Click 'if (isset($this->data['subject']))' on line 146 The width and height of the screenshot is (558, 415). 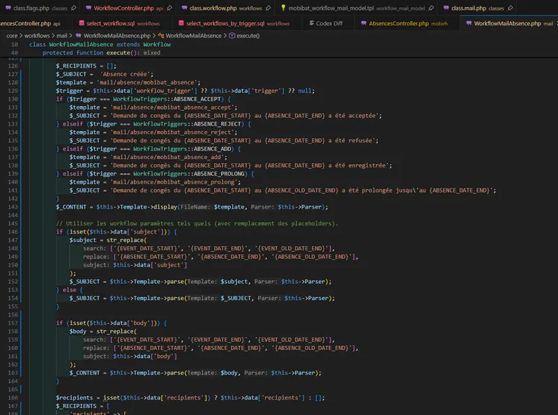(113, 232)
